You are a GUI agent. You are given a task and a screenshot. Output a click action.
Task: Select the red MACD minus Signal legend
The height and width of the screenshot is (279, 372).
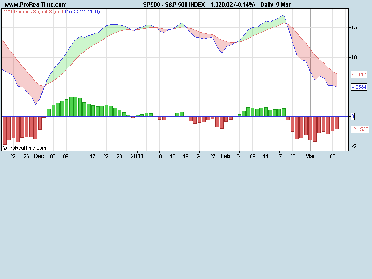point(26,11)
